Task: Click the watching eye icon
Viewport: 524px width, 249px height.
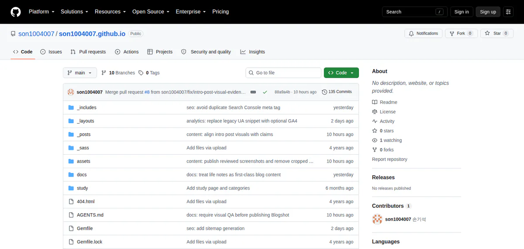Action: [375, 141]
